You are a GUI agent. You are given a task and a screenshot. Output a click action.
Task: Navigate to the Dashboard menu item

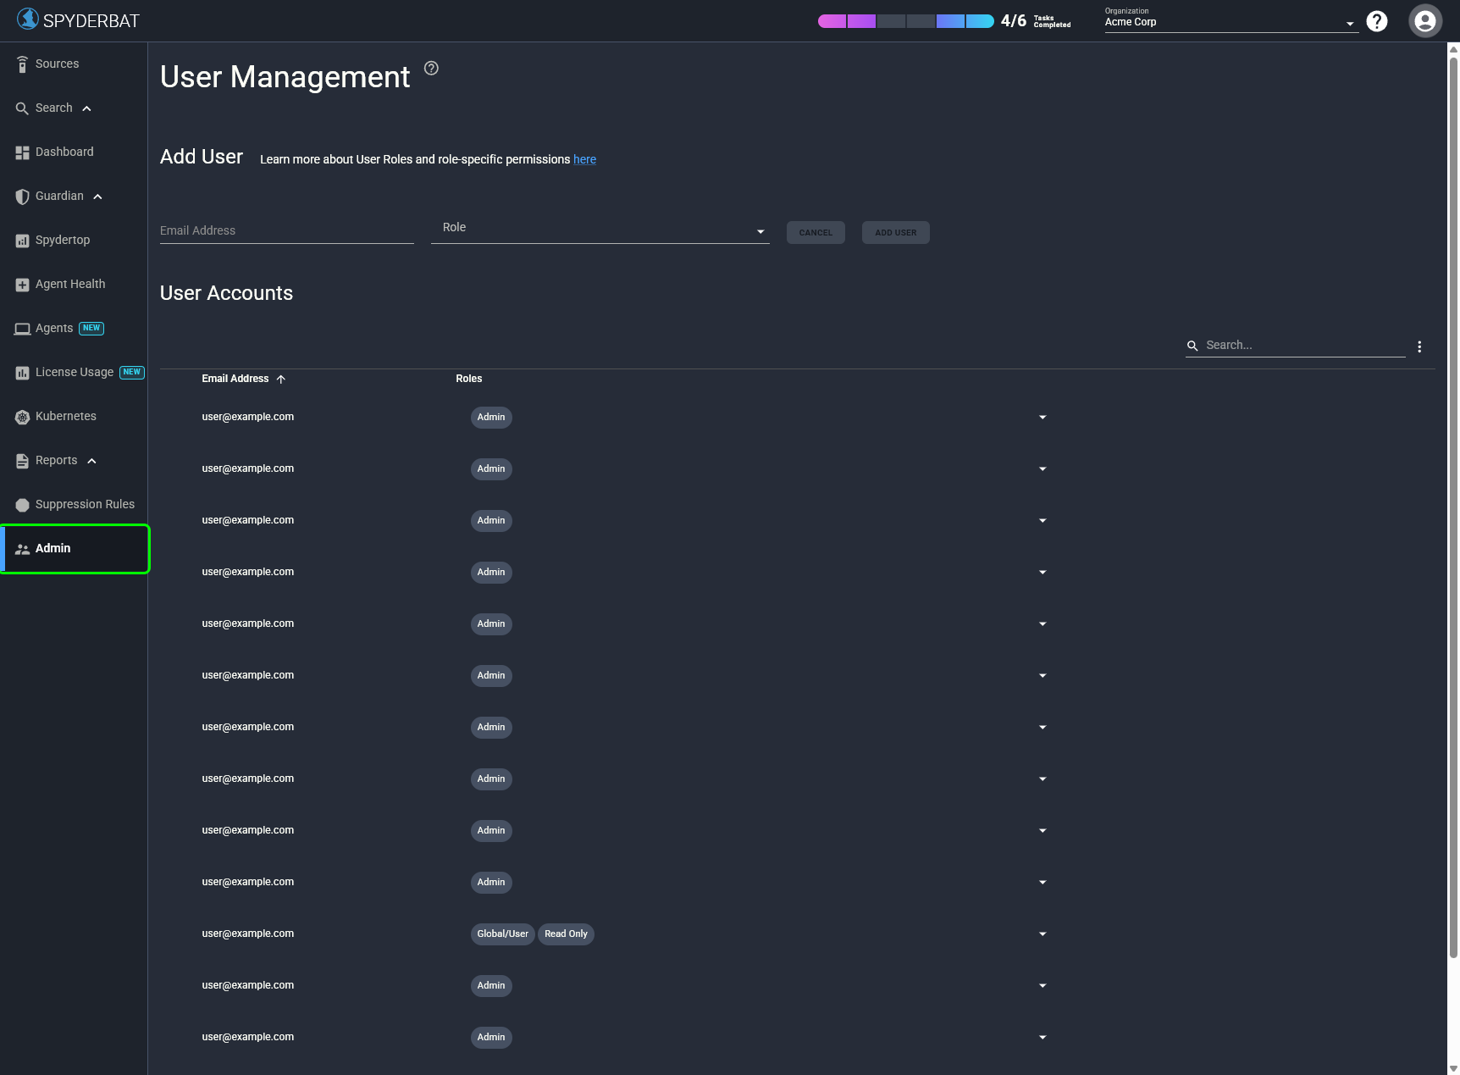64,152
